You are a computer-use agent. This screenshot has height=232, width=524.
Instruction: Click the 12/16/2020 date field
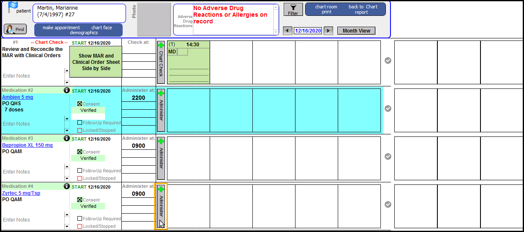click(x=308, y=30)
